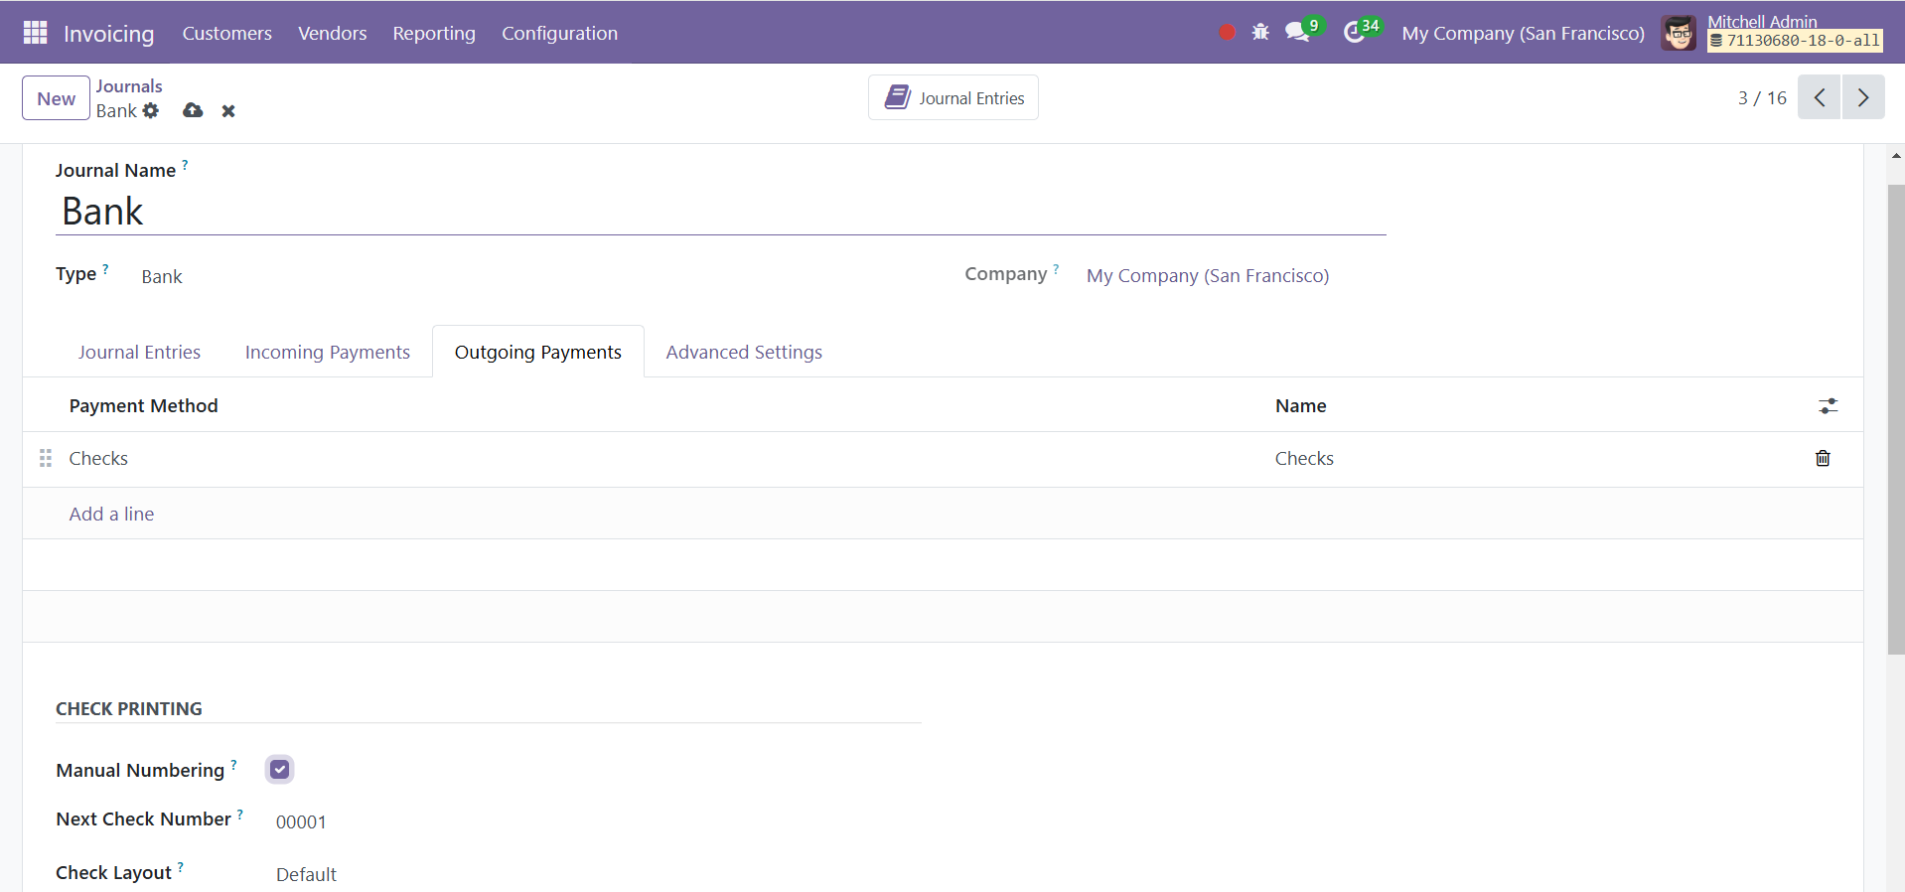1905x892 pixels.
Task: Open the Reporting menu
Action: pyautogui.click(x=434, y=33)
